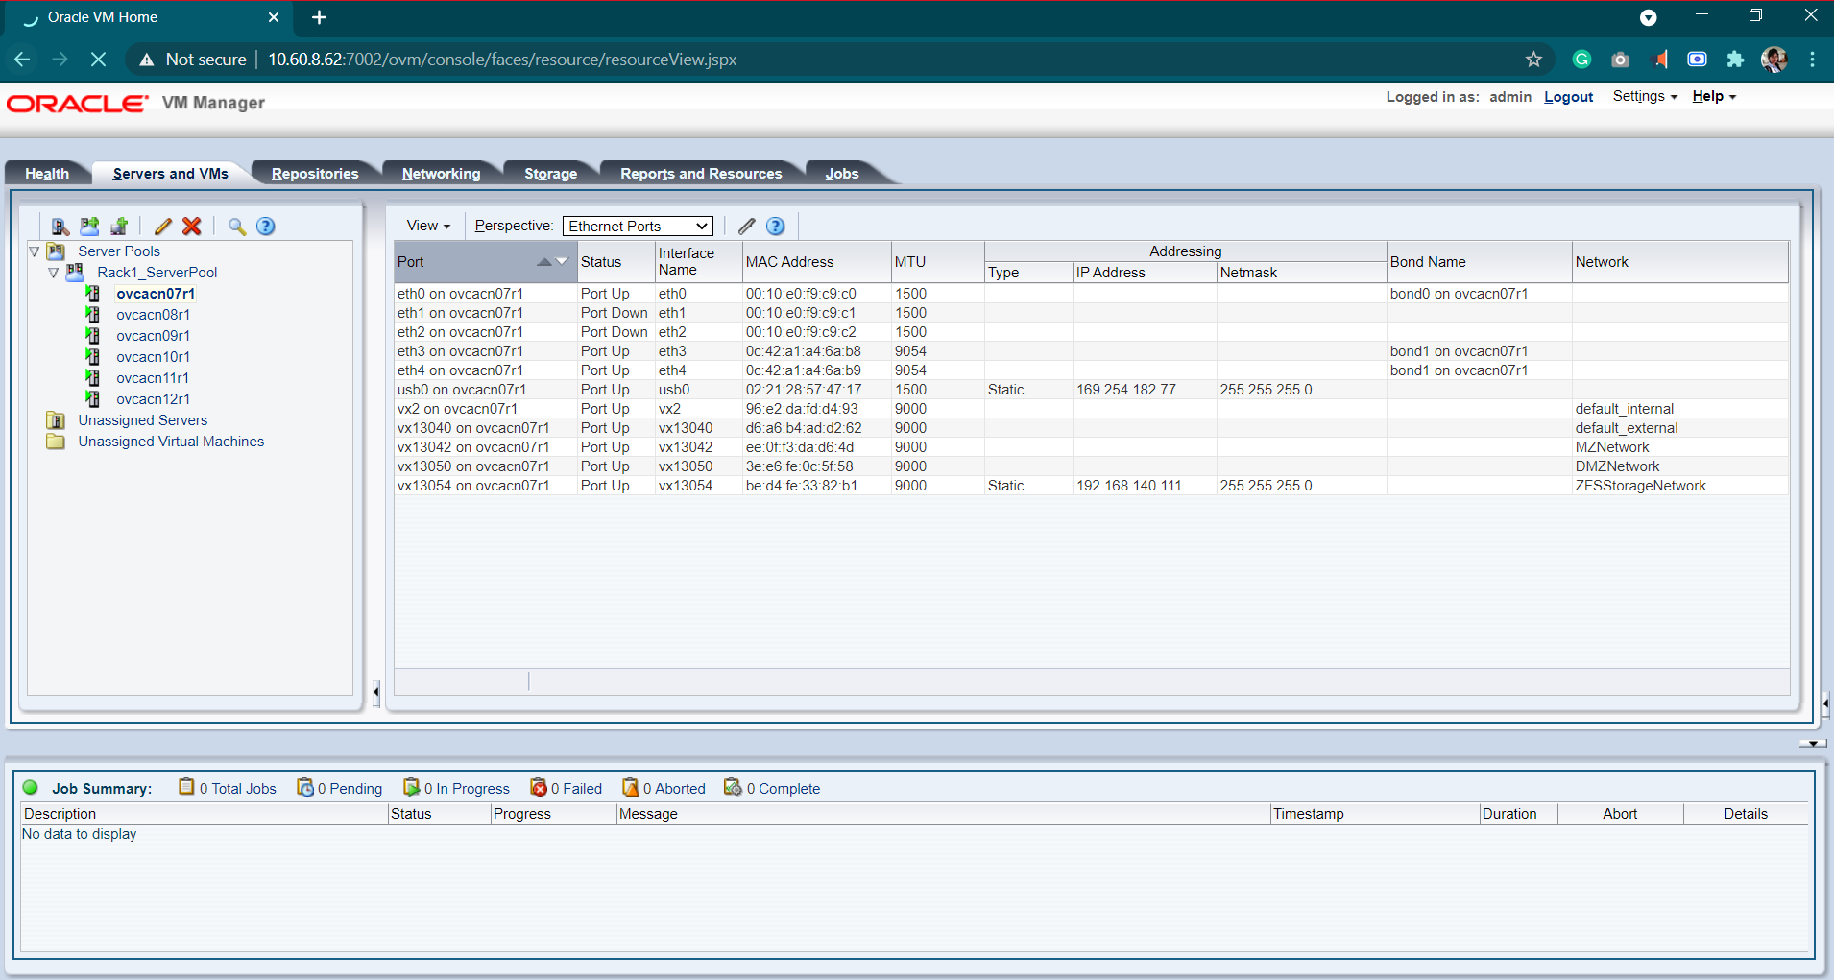This screenshot has width=1834, height=980.
Task: Select the eth0 on ovcacn07r1 row
Action: (x=1091, y=294)
